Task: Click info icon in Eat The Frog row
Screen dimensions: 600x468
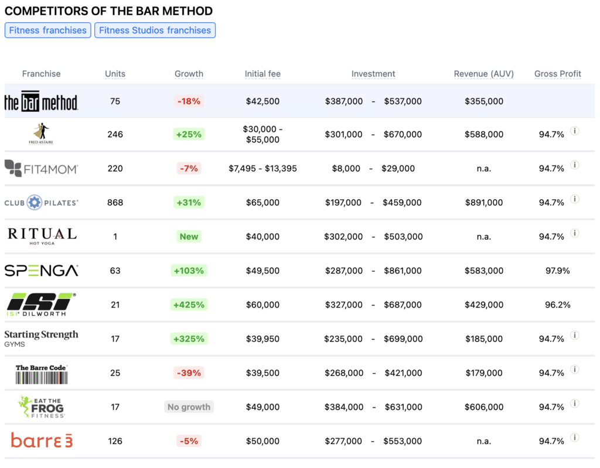Action: click(x=575, y=404)
